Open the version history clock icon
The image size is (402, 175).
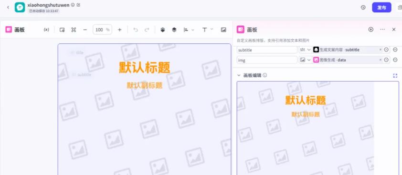click(x=363, y=8)
